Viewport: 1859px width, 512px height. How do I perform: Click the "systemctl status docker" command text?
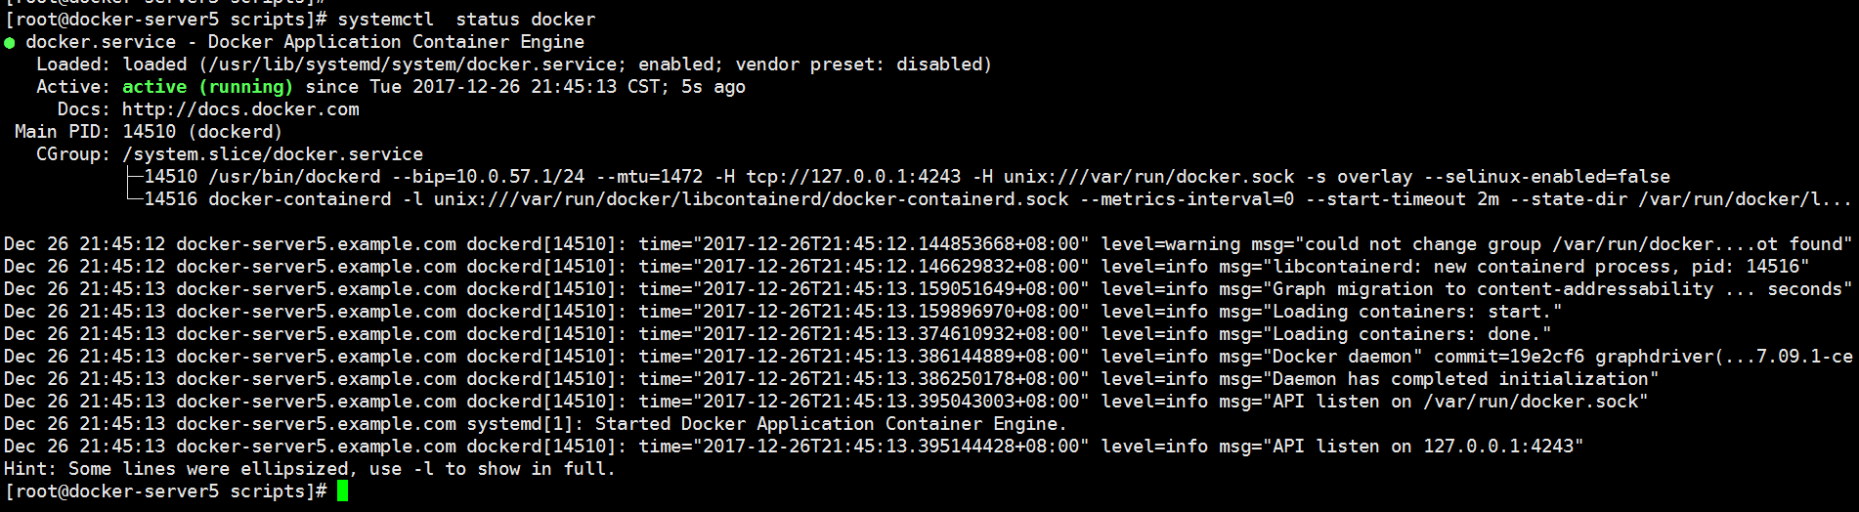[466, 20]
